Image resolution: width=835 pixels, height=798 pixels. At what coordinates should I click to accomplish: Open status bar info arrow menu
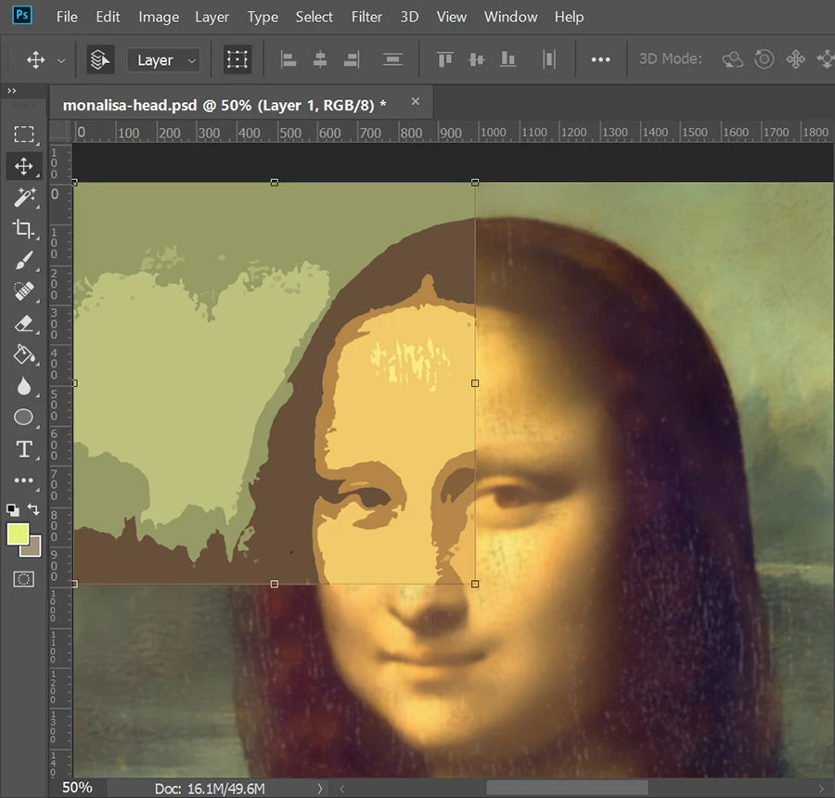[319, 788]
